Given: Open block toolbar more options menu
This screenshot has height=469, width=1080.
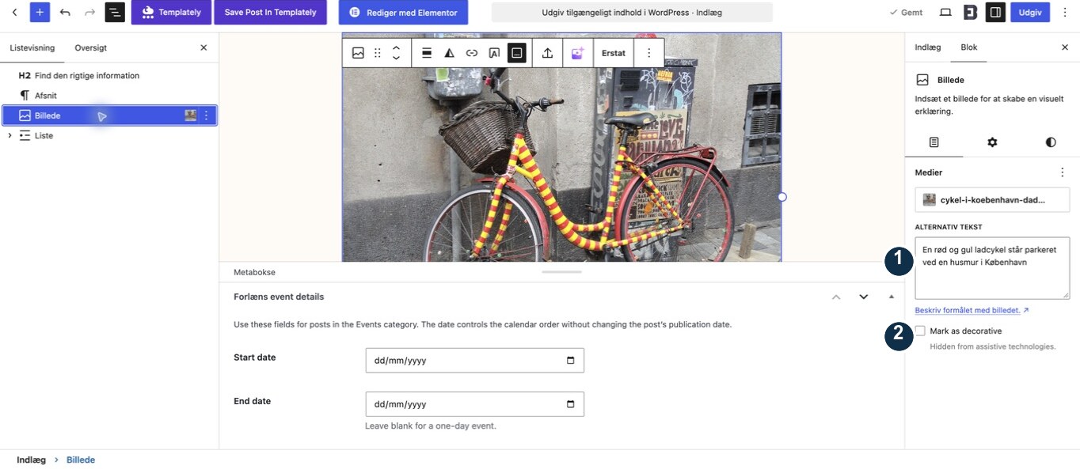Looking at the screenshot, I should pyautogui.click(x=648, y=53).
